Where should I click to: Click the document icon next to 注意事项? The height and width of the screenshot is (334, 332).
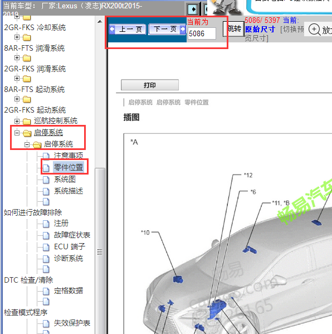point(46,156)
